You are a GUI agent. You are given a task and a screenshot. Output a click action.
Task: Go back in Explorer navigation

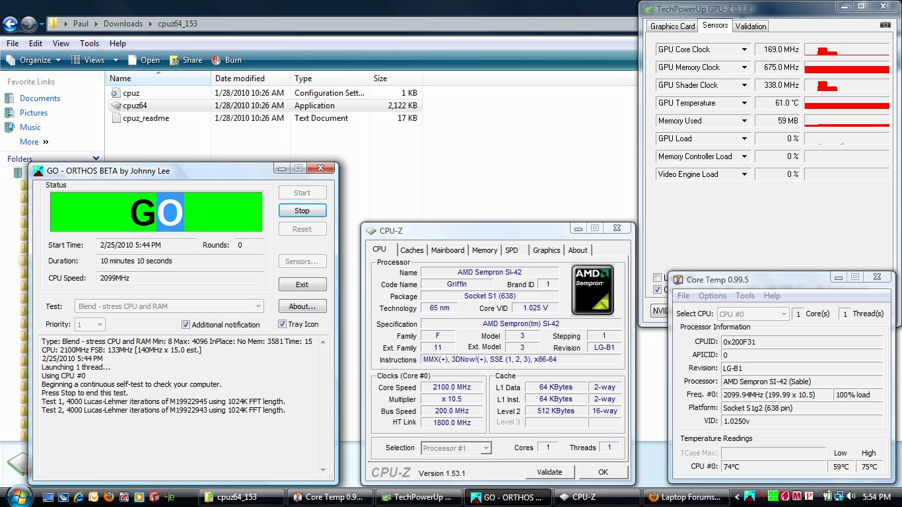(x=10, y=24)
